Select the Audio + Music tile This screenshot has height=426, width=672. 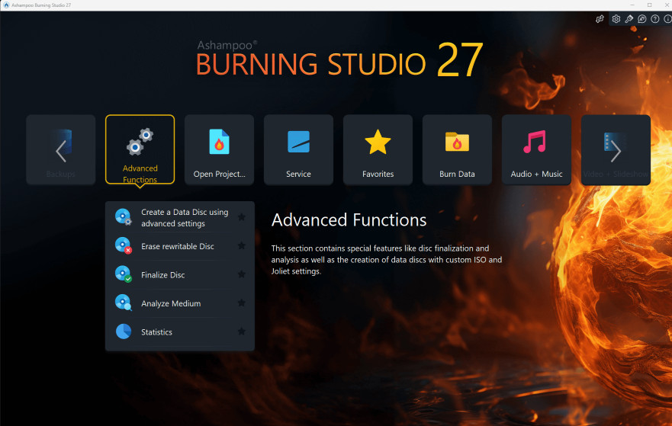(536, 149)
